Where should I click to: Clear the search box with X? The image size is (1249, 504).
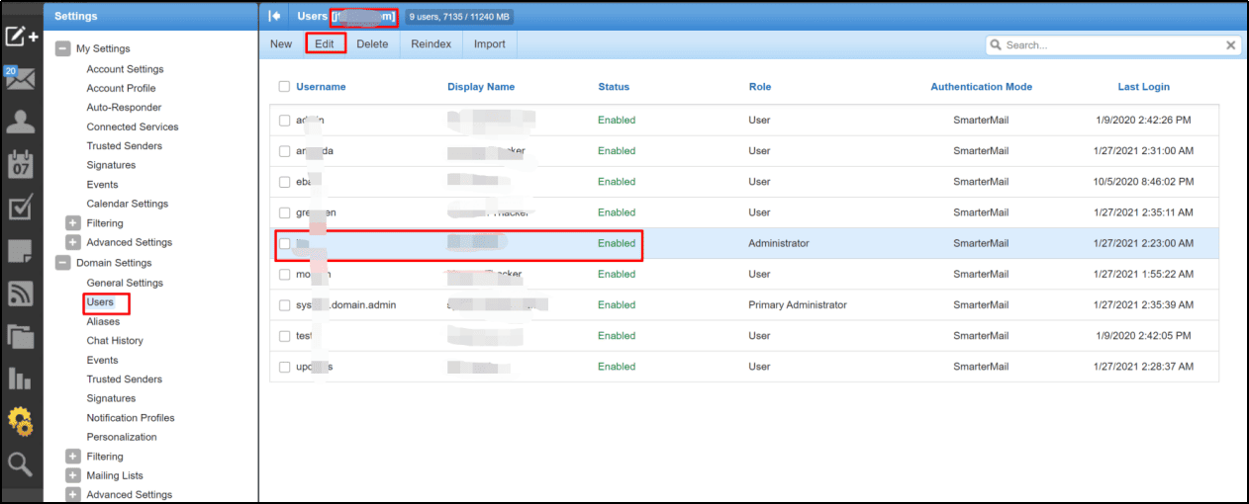point(1231,44)
